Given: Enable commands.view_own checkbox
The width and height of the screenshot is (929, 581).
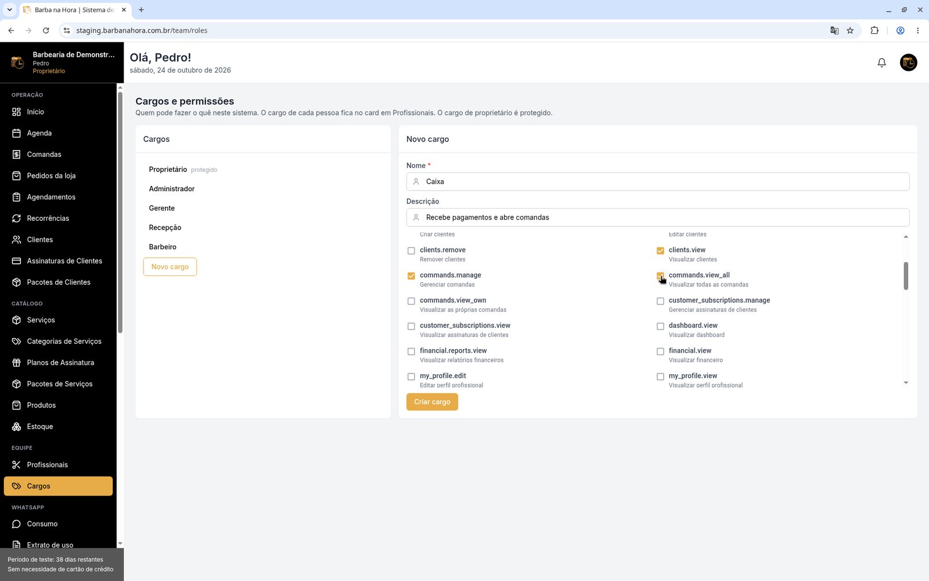Looking at the screenshot, I should (411, 301).
